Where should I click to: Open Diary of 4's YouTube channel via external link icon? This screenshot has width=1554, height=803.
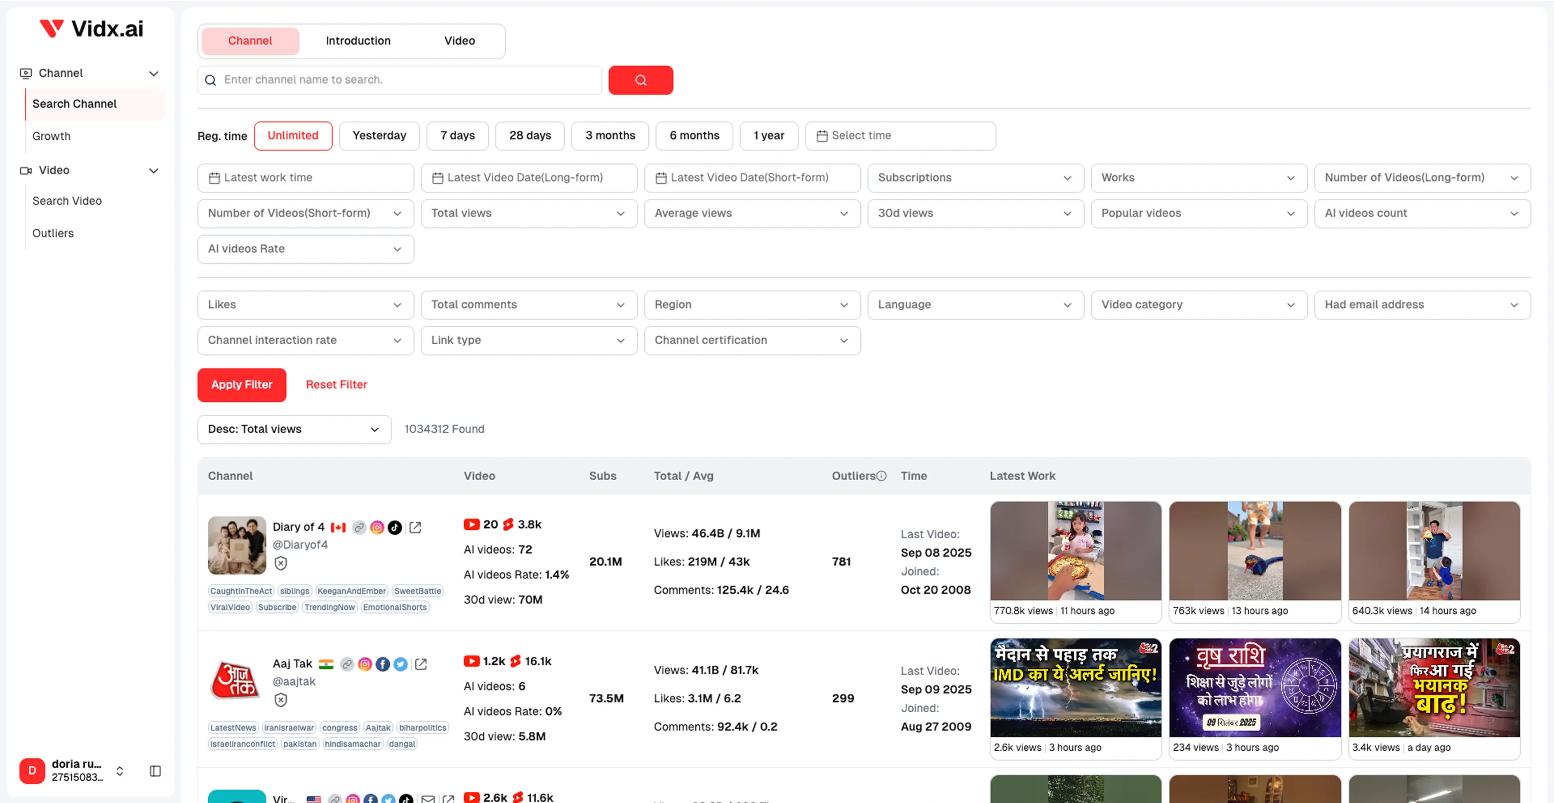click(415, 527)
